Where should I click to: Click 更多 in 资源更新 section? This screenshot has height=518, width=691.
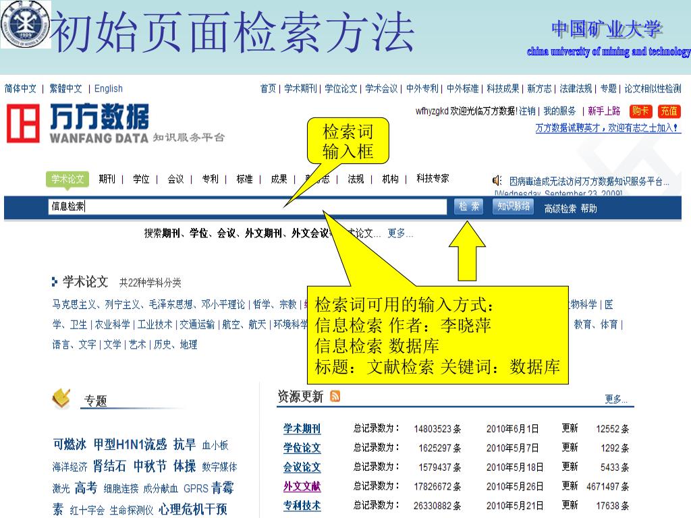tap(616, 399)
